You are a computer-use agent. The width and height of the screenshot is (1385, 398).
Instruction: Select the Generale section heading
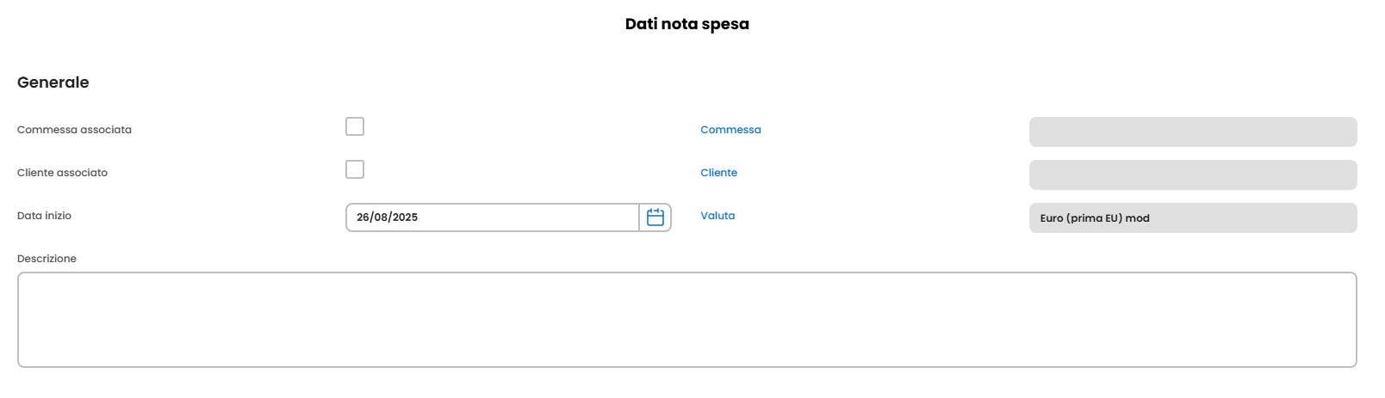53,83
